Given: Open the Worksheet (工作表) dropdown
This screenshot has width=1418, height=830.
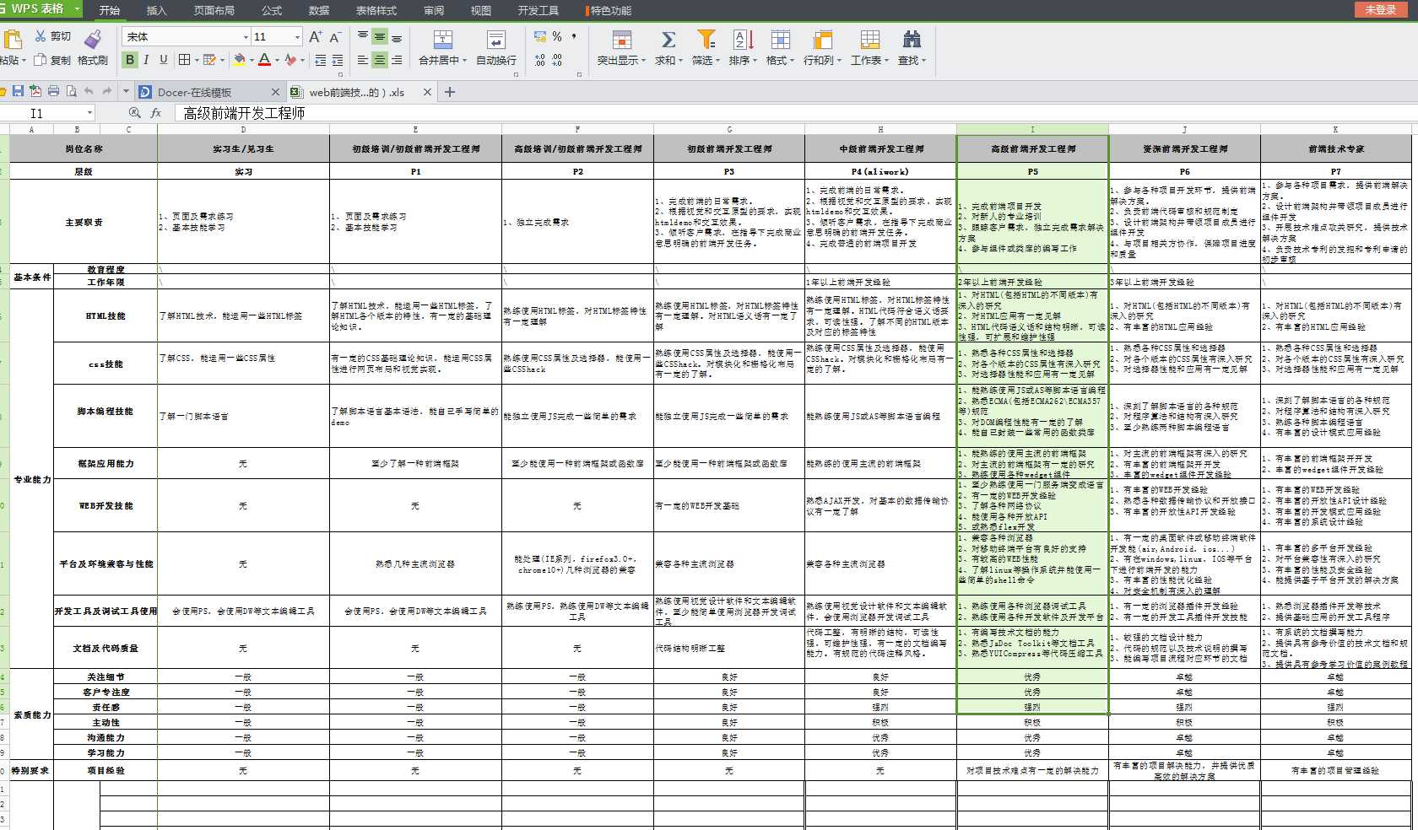Looking at the screenshot, I should coord(870,47).
